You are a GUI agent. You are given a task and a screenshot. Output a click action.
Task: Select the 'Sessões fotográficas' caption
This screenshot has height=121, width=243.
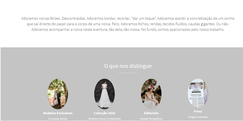click(151, 119)
